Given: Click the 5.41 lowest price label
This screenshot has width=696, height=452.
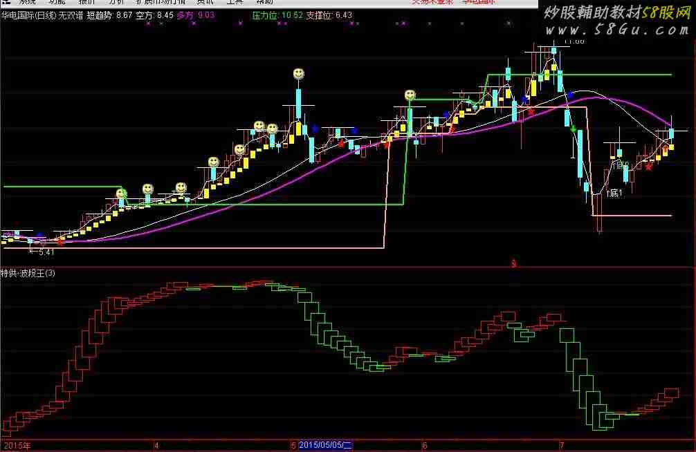Looking at the screenshot, I should (x=46, y=252).
